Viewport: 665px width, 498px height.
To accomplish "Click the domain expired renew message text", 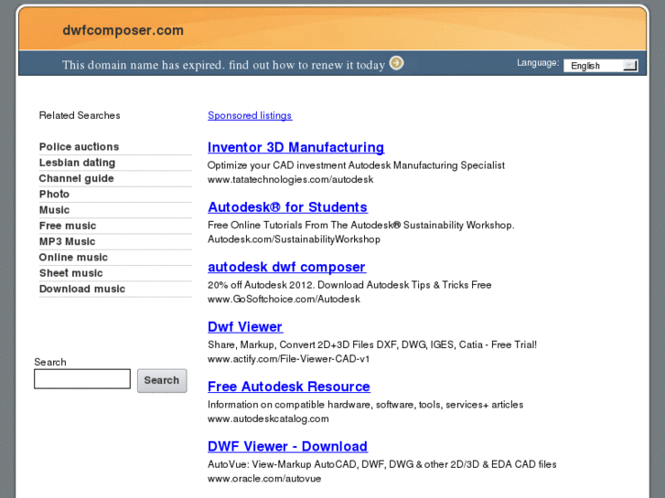I will click(223, 65).
